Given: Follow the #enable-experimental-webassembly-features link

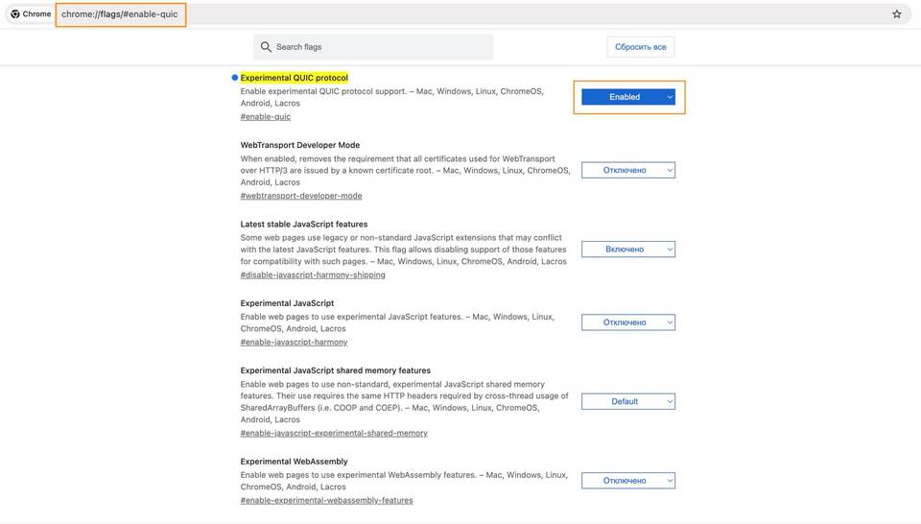Looking at the screenshot, I should click(326, 500).
